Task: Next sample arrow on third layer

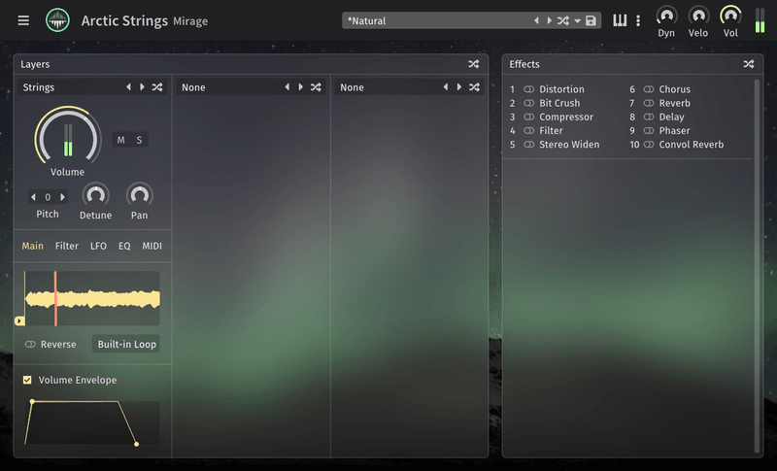Action: point(459,87)
